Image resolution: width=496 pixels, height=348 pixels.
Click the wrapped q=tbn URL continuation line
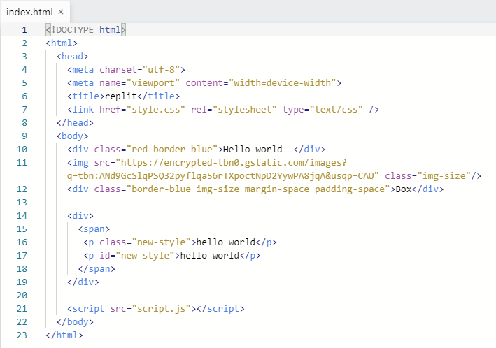pos(222,175)
